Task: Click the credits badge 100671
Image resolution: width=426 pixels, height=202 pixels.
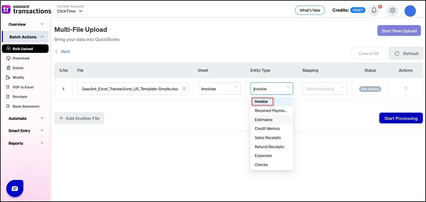Action: click(358, 10)
